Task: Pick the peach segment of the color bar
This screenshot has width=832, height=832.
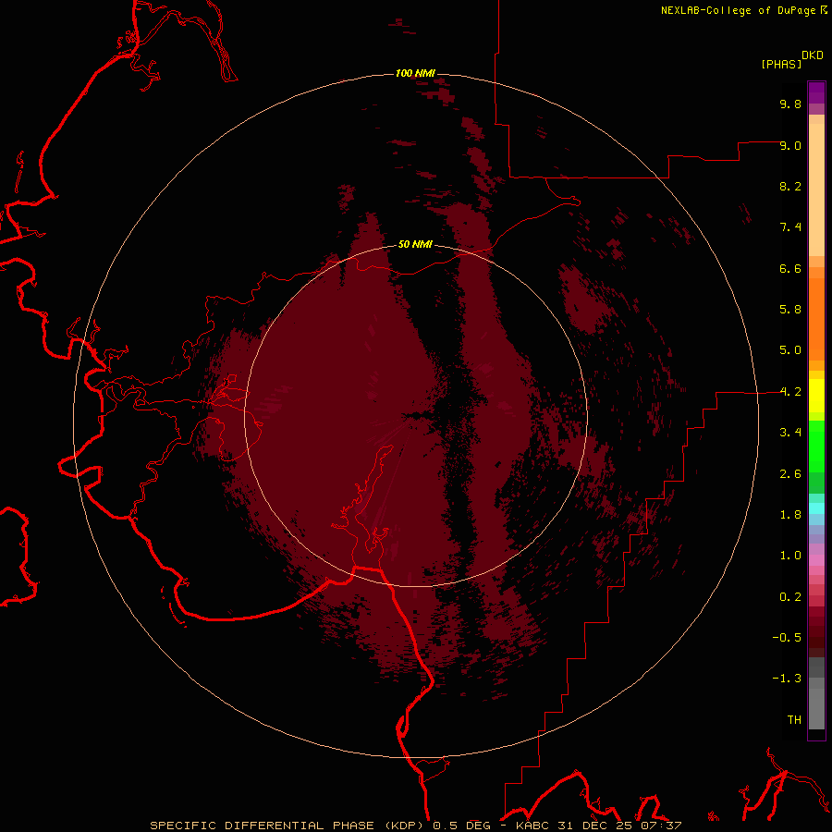Action: tap(816, 189)
